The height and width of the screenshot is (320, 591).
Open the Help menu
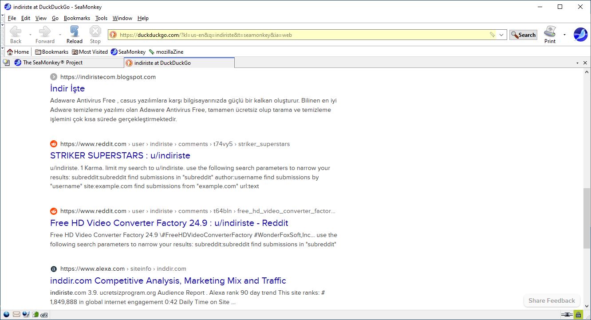click(x=143, y=18)
